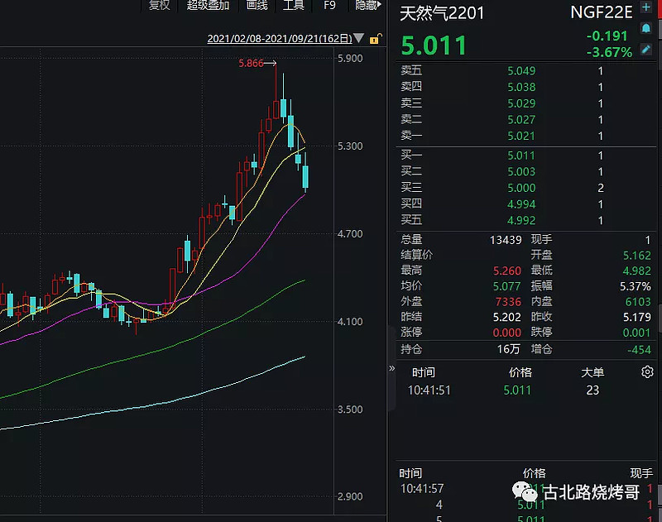This screenshot has width=662, height=522.
Task: Open 超级叠加 overlay menu
Action: (x=208, y=5)
